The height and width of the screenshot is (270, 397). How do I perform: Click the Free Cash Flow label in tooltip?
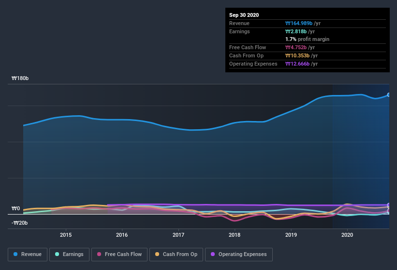coord(248,47)
